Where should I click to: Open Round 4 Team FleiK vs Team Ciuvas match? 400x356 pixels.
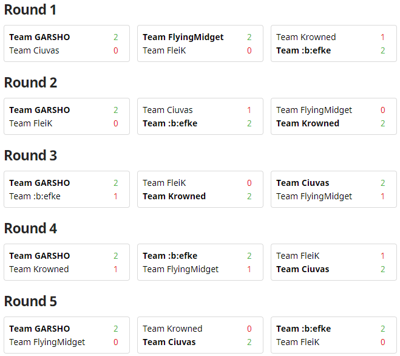(x=334, y=262)
